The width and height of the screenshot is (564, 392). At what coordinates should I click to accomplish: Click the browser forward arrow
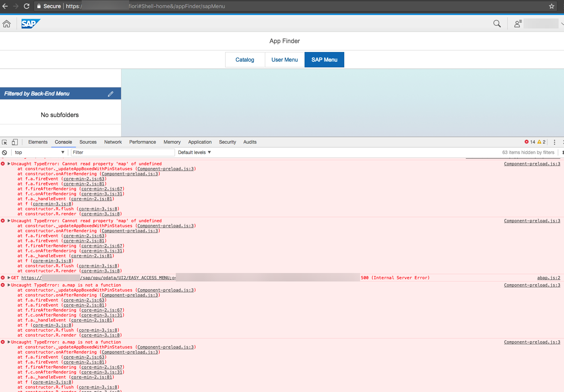[x=16, y=6]
